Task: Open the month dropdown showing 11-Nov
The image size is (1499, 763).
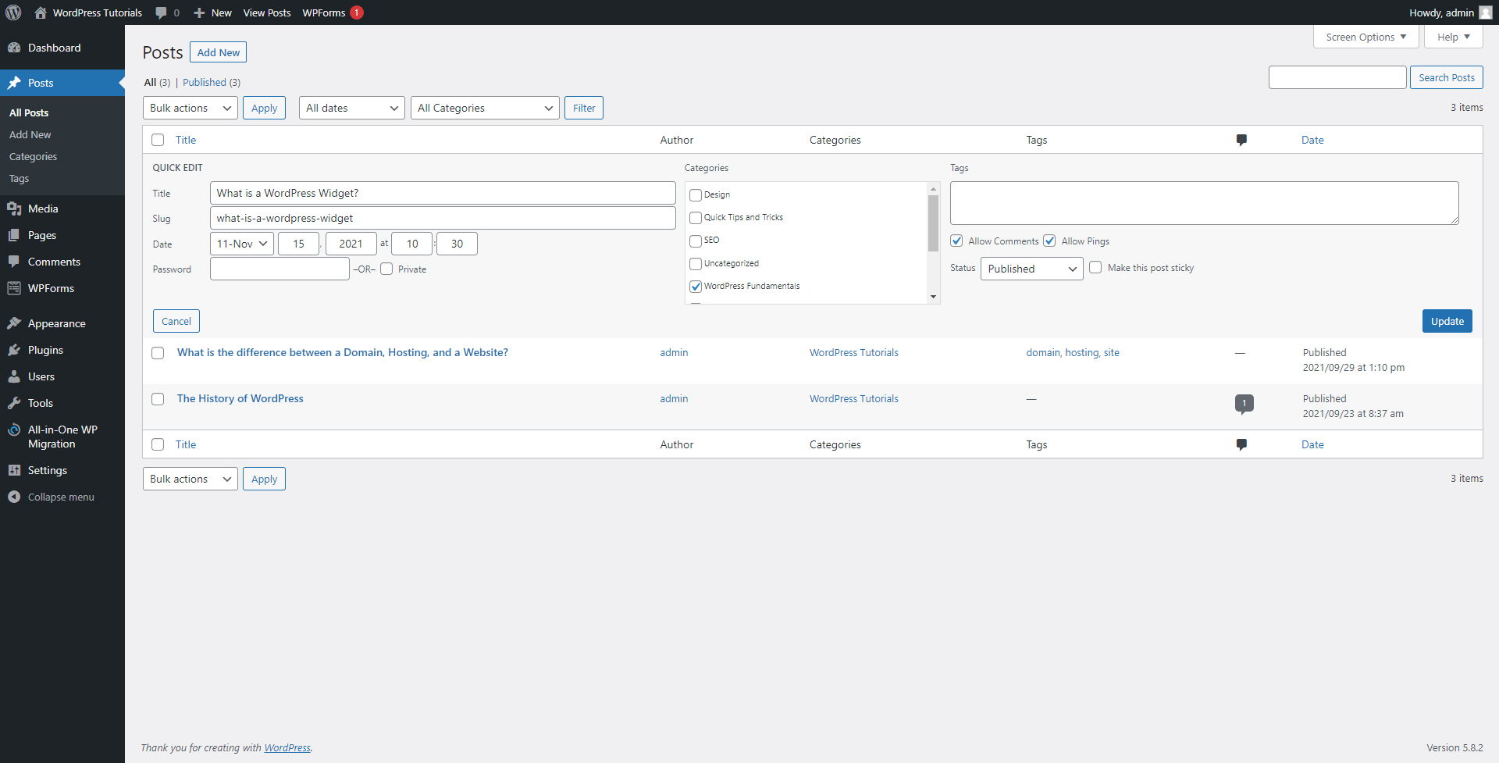Action: coord(242,244)
